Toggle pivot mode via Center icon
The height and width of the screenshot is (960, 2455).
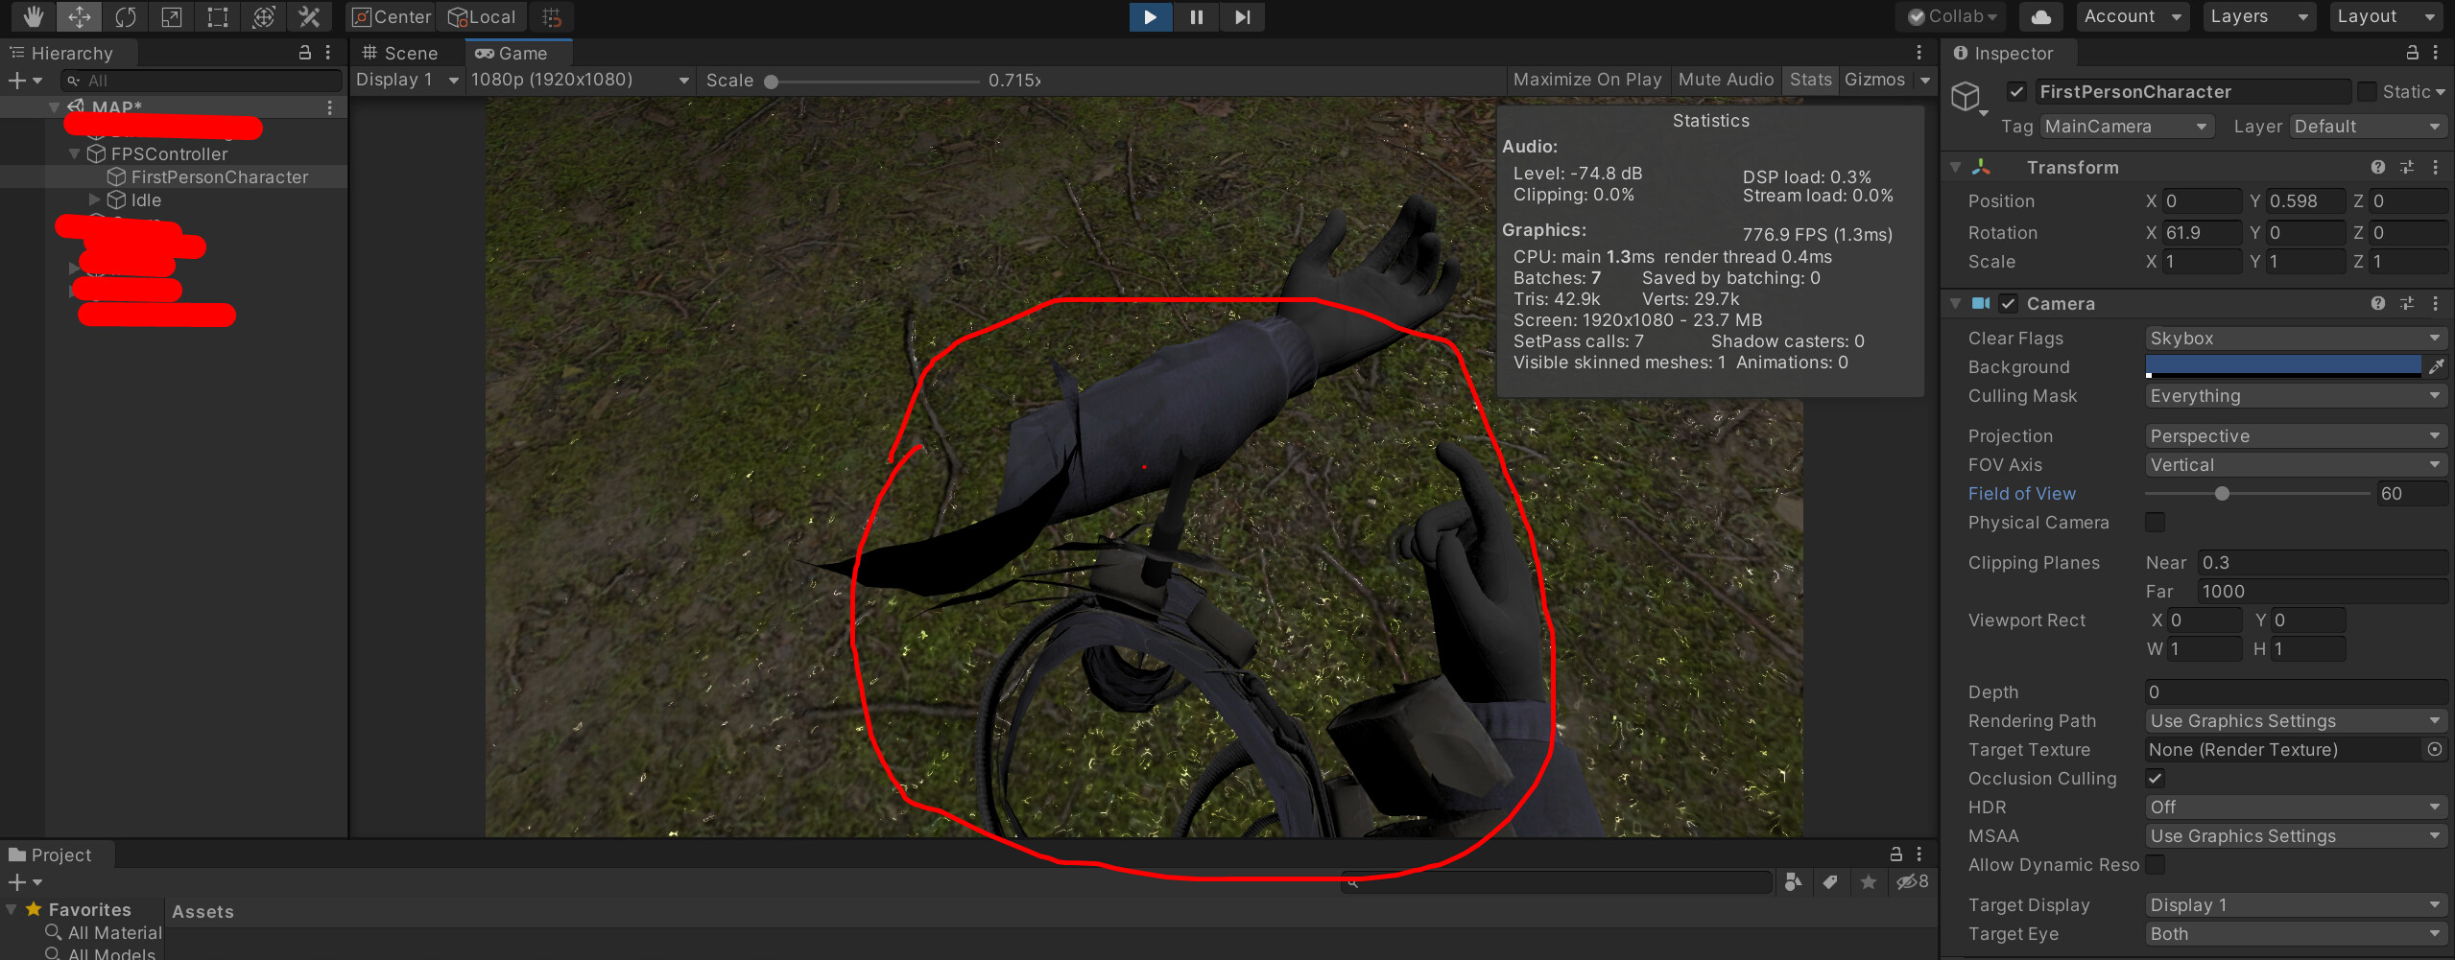[x=390, y=16]
